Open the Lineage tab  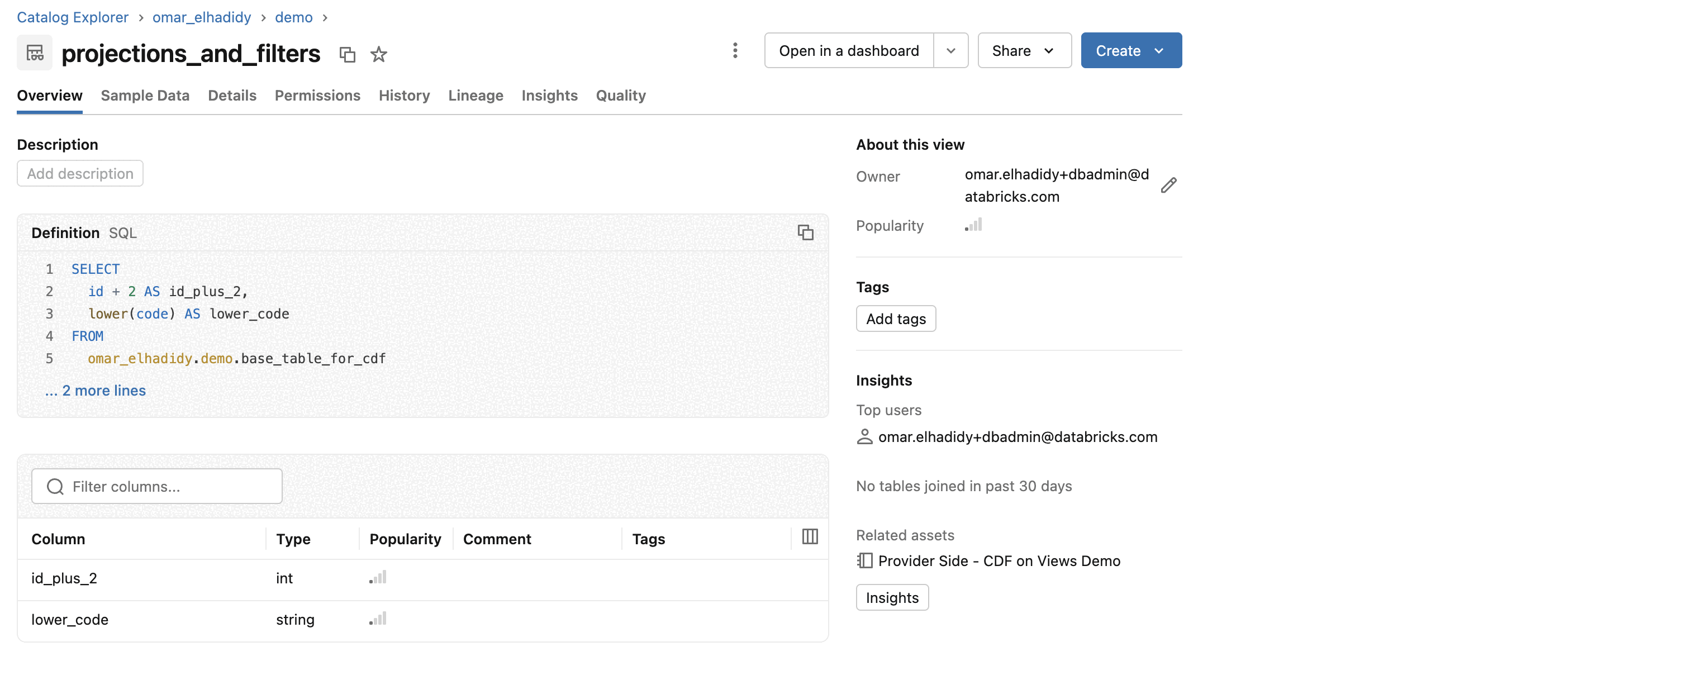tap(475, 95)
